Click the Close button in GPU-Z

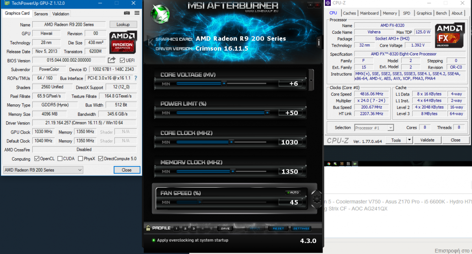pyautogui.click(x=127, y=170)
